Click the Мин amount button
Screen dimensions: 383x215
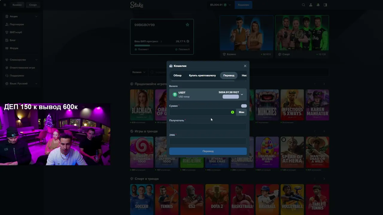(x=241, y=112)
